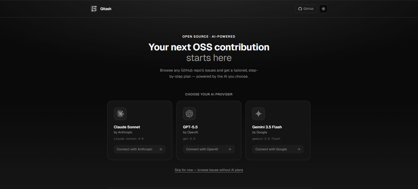Select the Gemini 3.5 Flash card title
The height and width of the screenshot is (189, 418).
[x=267, y=127]
